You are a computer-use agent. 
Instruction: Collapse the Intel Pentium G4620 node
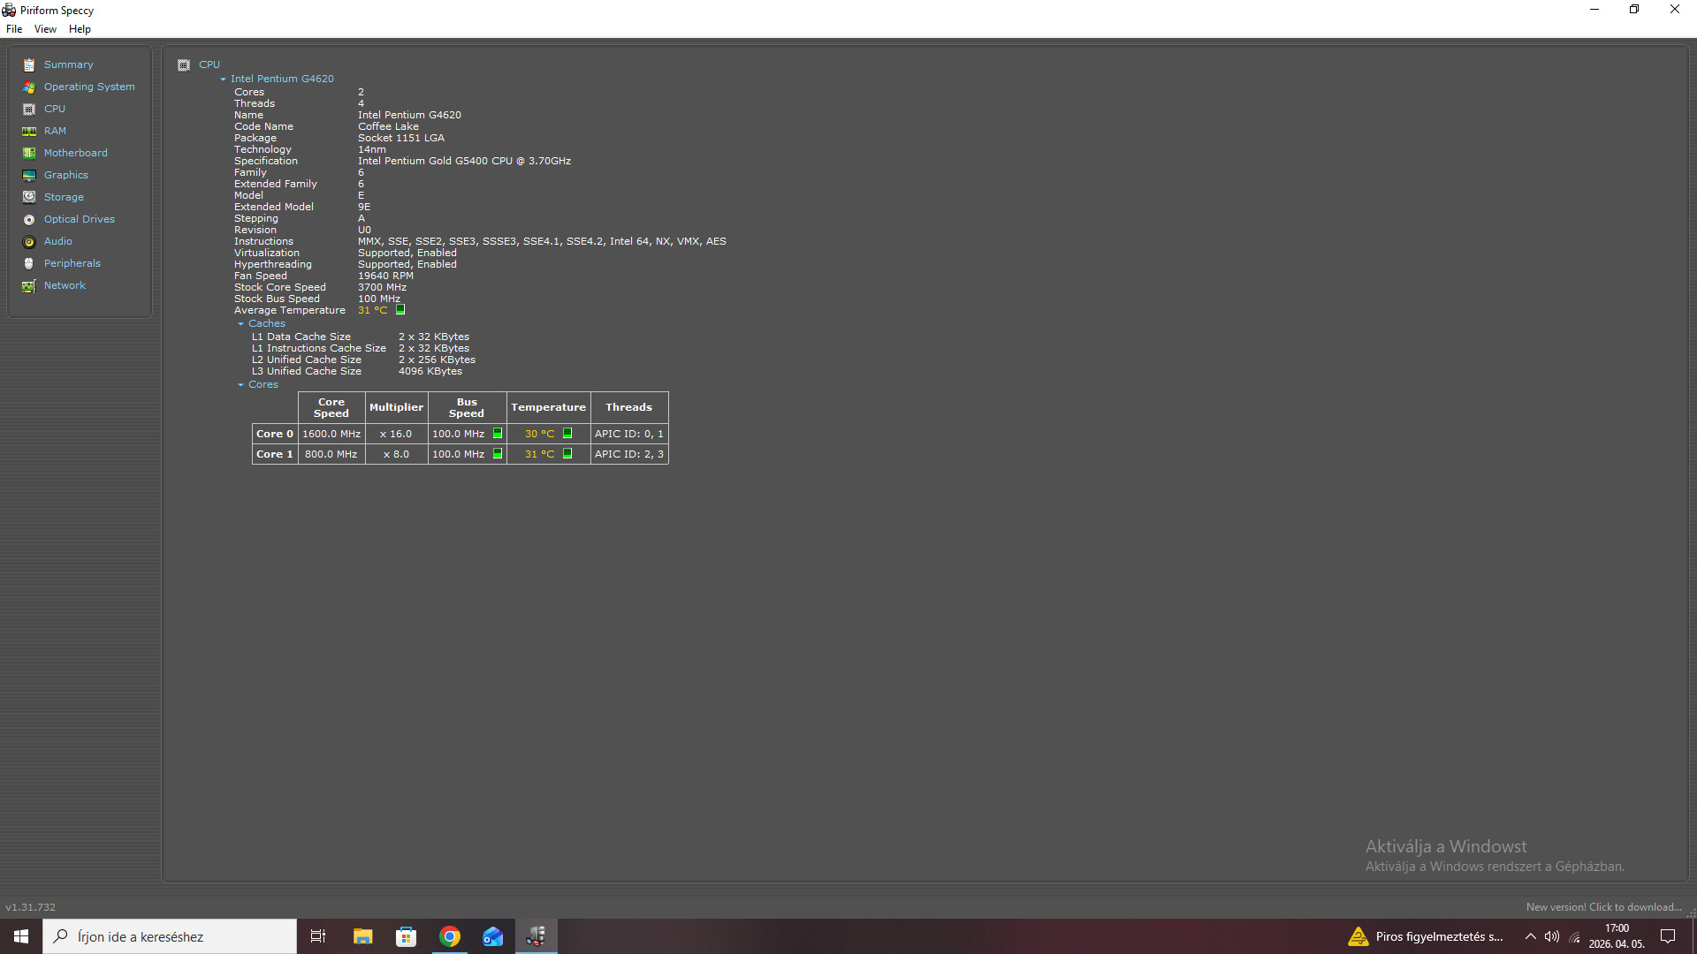(x=224, y=79)
